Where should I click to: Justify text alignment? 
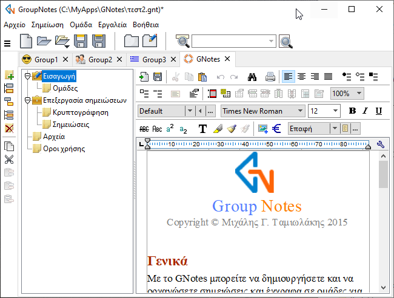(328, 76)
